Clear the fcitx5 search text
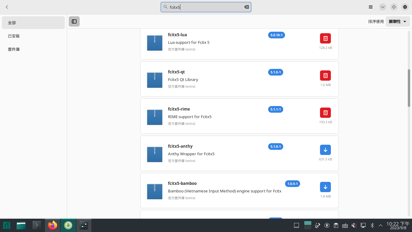The width and height of the screenshot is (412, 232). tap(246, 7)
